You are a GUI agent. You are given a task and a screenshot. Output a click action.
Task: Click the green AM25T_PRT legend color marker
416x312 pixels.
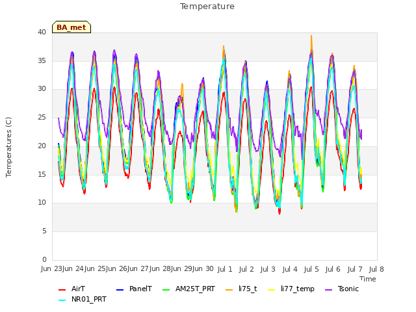[166, 289]
